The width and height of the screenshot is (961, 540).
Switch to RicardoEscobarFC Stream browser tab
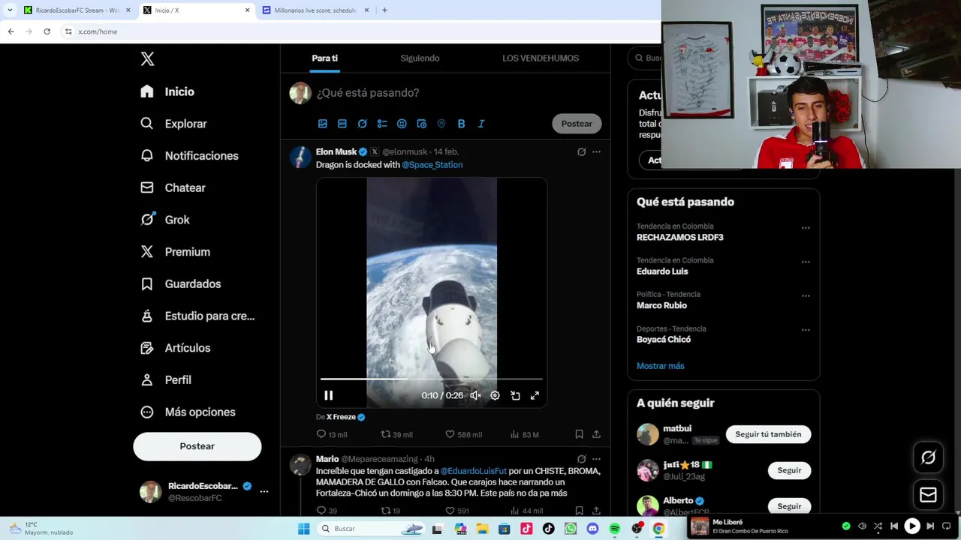(72, 10)
